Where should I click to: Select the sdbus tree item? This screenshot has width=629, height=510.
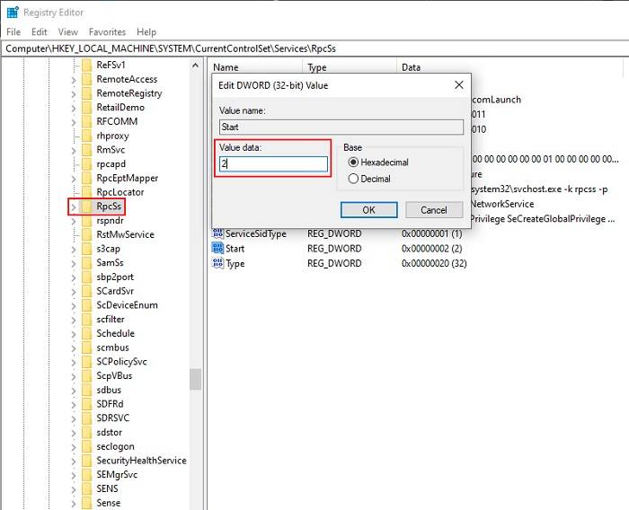[x=109, y=390]
